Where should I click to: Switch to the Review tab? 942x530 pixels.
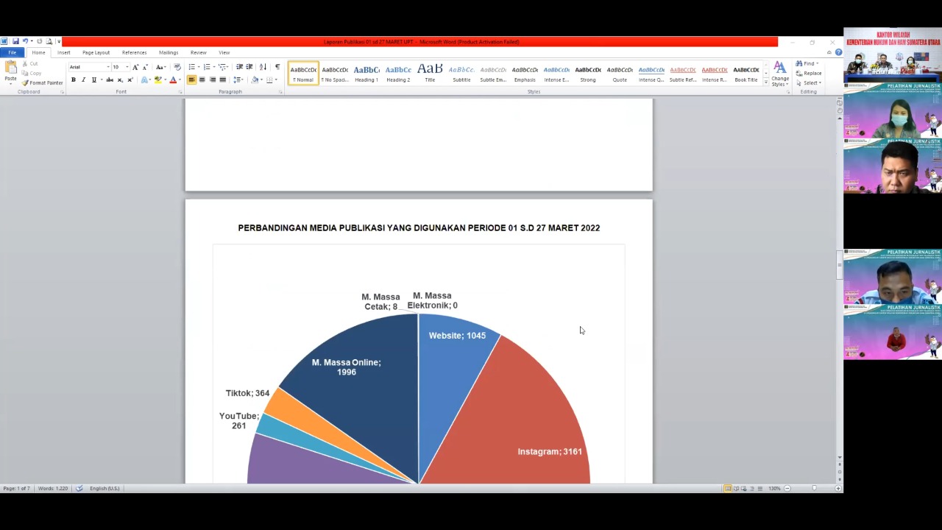click(198, 52)
